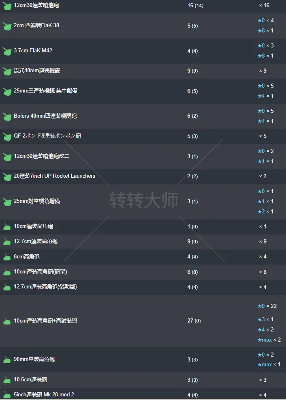Click × 9 in the 12.7cm連装高角砲 row
Screen dimensions: 286x400
pyautogui.click(x=263, y=241)
